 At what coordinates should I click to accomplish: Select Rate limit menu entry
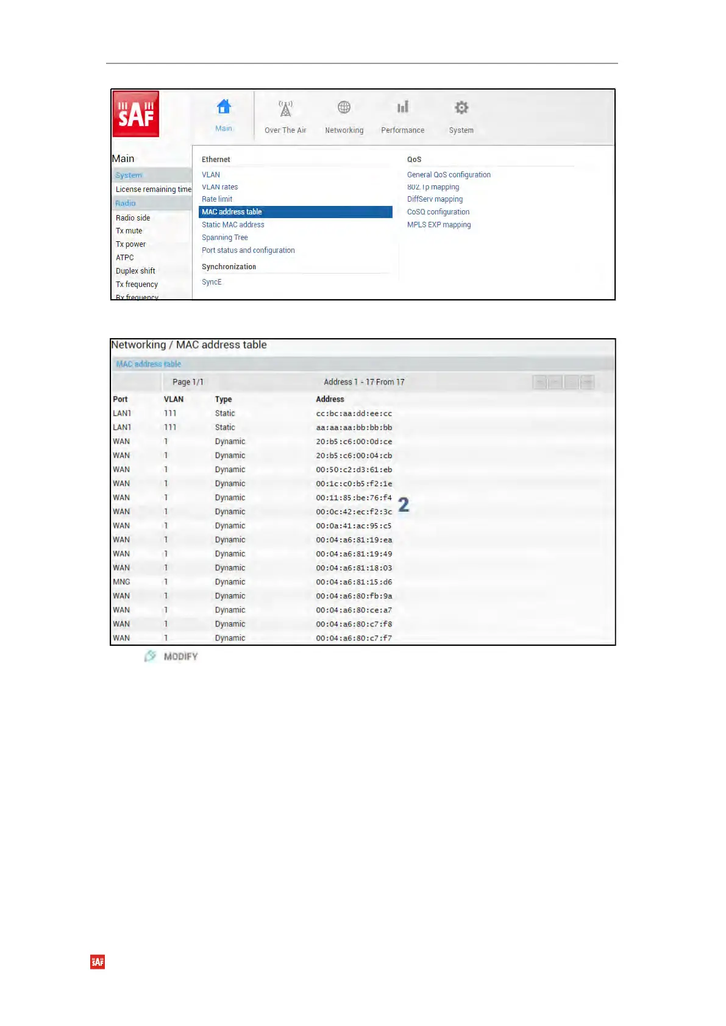[217, 199]
